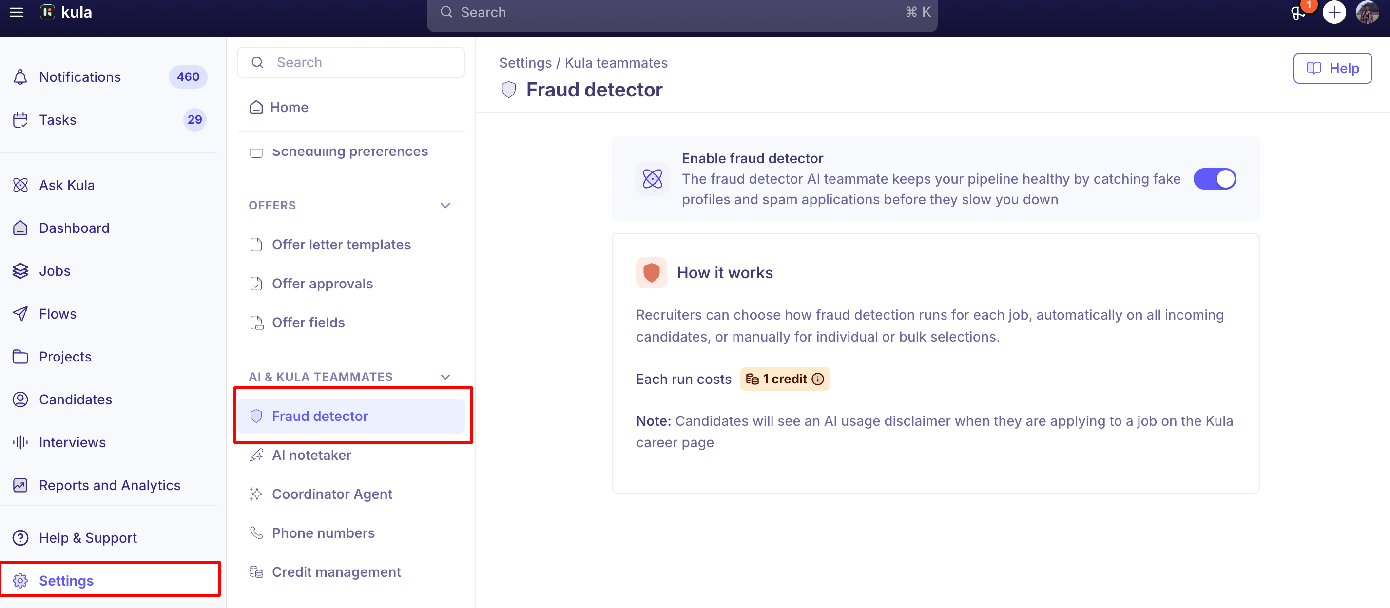Click the Help button
Screen dimensions: 1390x608
(x=1332, y=68)
